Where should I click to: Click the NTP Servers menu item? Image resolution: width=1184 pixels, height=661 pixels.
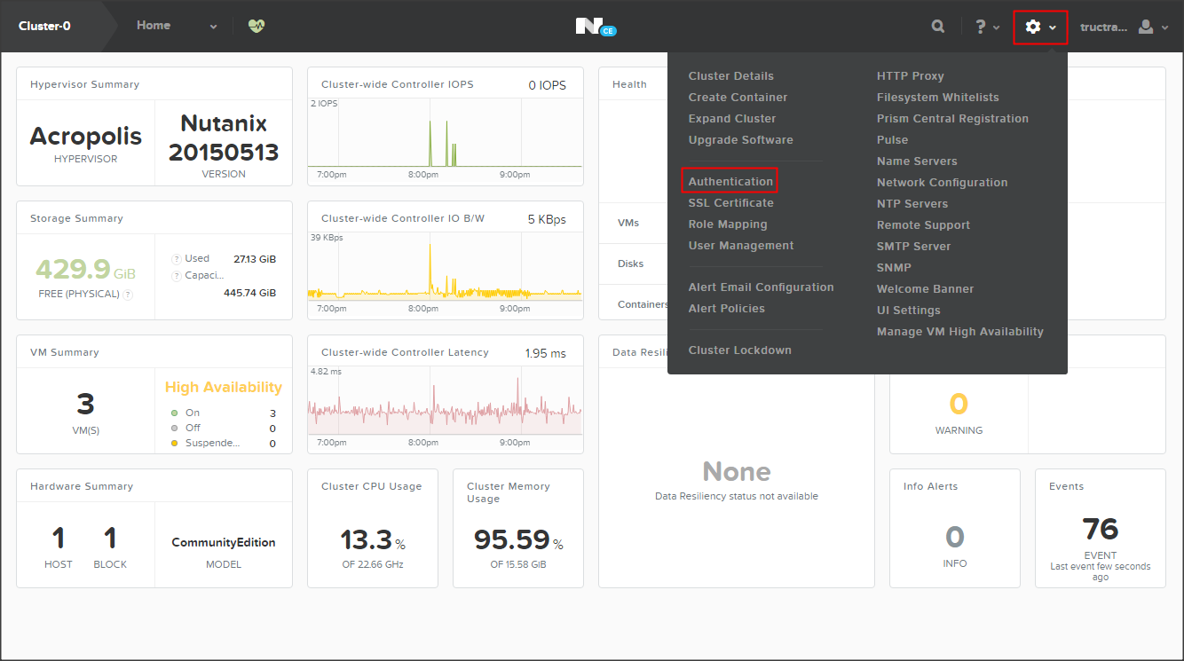[x=912, y=204]
